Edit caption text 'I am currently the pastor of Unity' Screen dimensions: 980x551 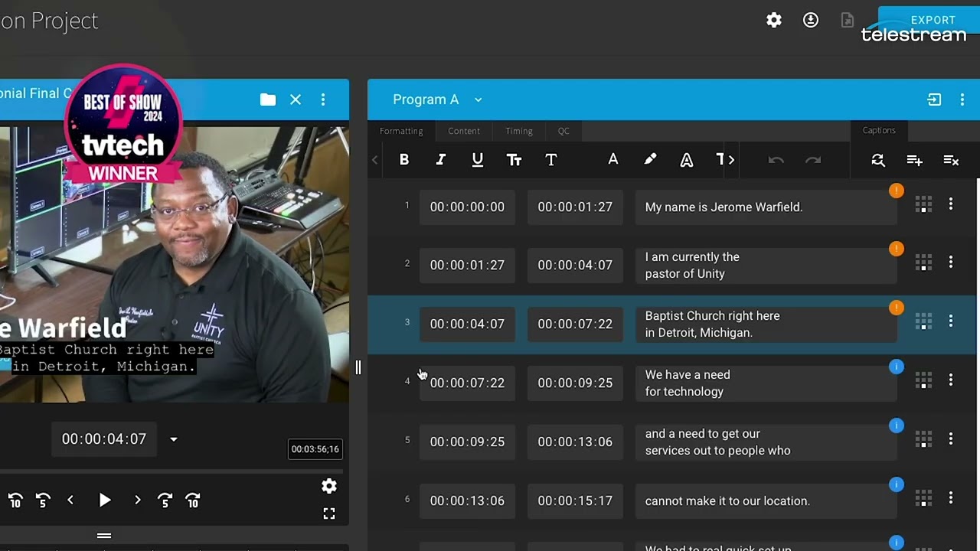tap(766, 266)
